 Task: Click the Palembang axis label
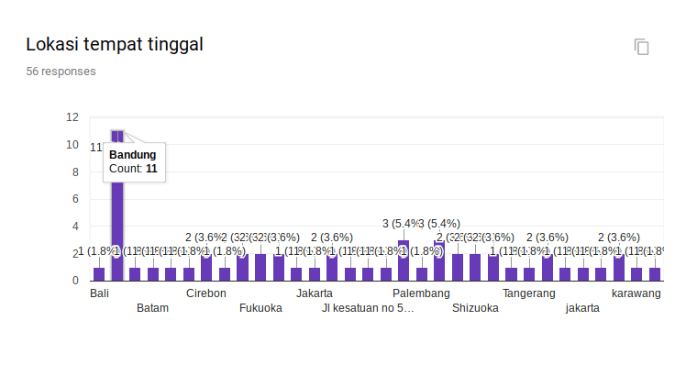[x=421, y=293]
